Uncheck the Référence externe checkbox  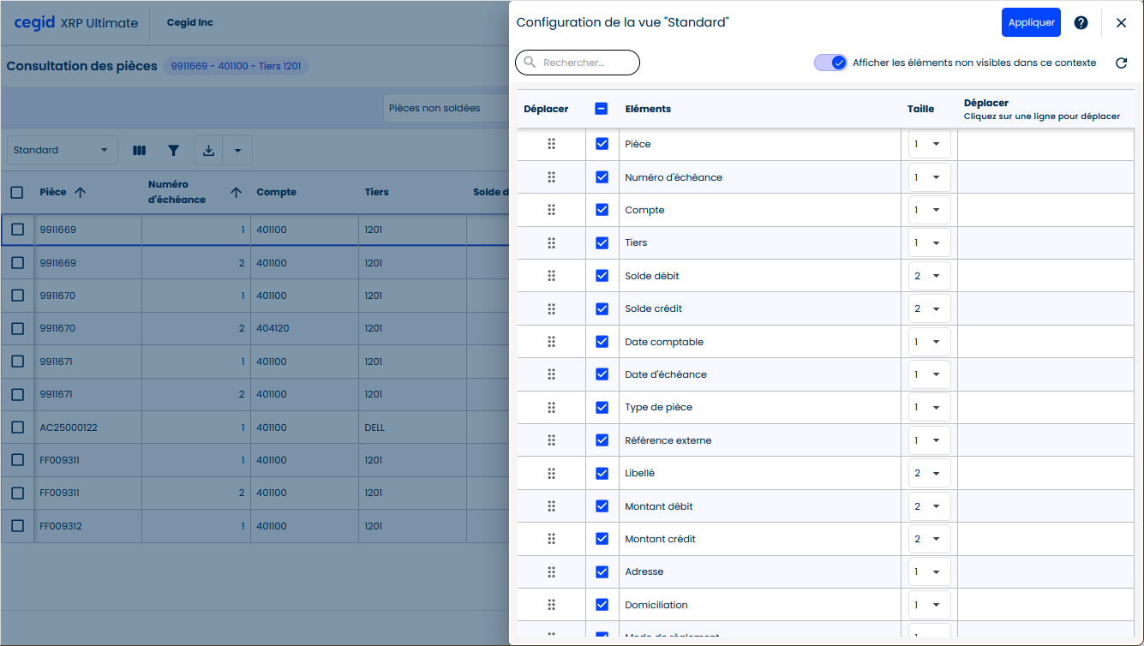point(602,440)
